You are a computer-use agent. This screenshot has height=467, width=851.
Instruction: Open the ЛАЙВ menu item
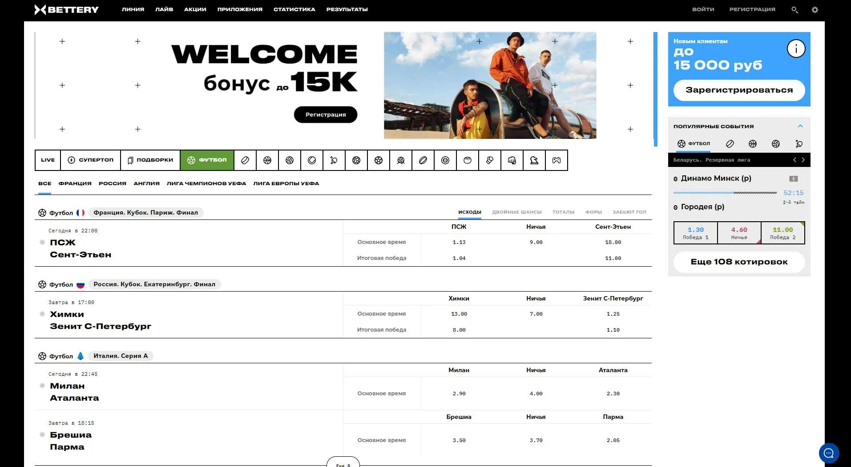click(164, 9)
